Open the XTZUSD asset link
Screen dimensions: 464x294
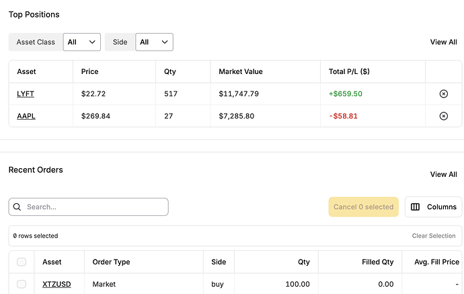(56, 285)
